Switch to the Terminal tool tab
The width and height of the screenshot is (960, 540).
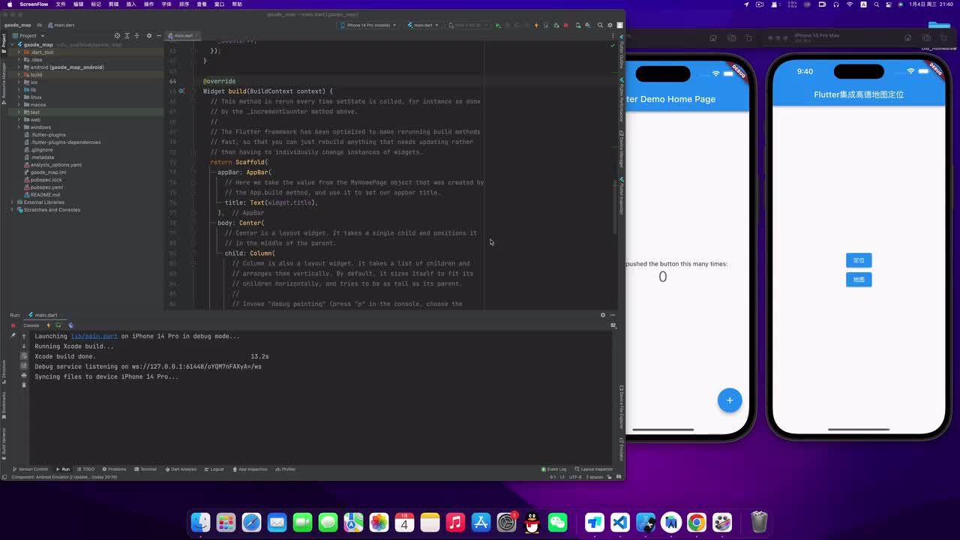[146, 469]
